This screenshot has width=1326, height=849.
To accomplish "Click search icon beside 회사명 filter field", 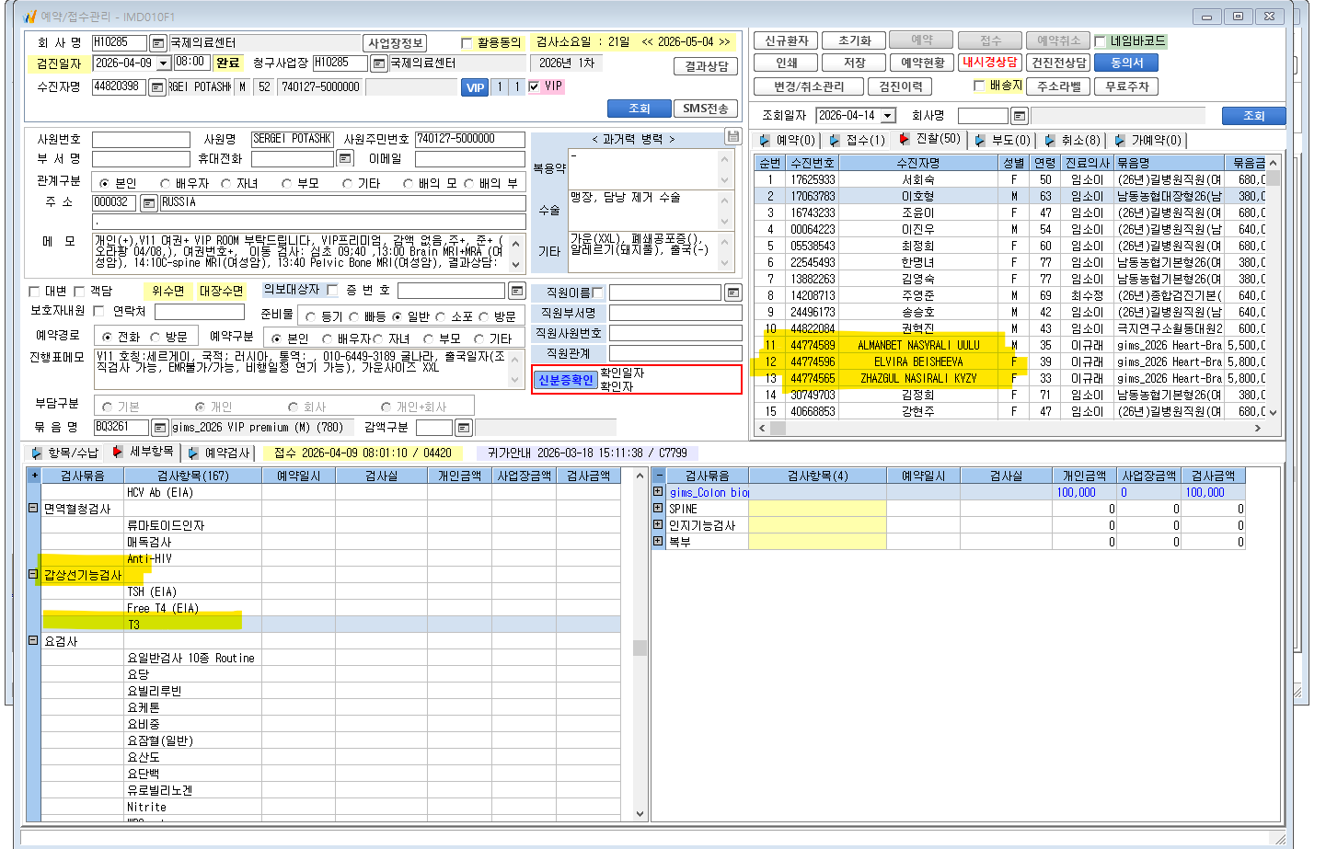I will (x=1019, y=116).
